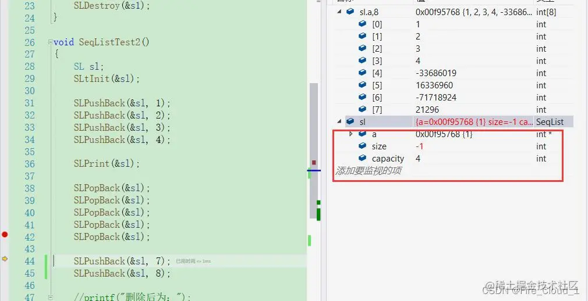Select the sl watch row name
The height and width of the screenshot is (301, 588).
tap(362, 121)
